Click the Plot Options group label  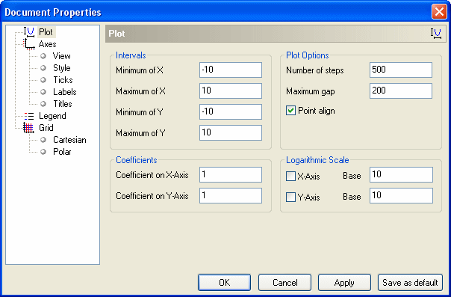(x=307, y=55)
